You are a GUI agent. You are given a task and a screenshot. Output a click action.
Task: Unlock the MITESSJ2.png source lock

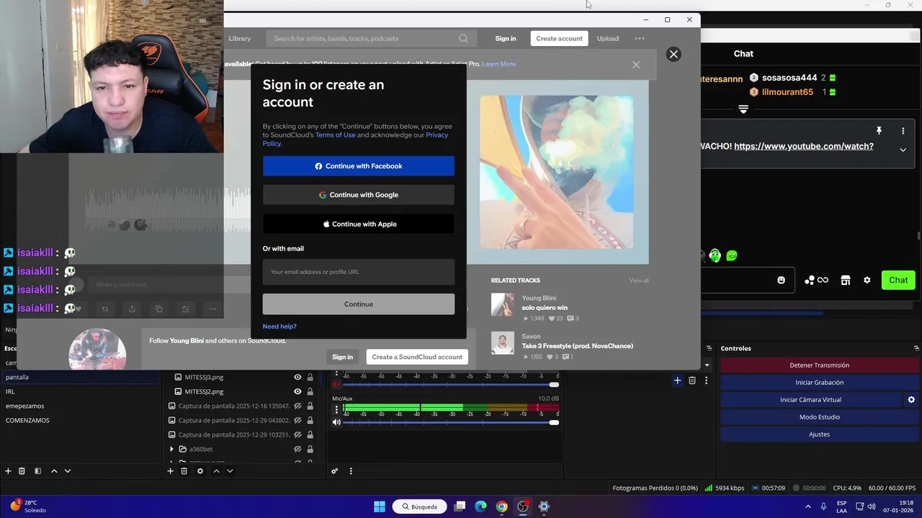coord(310,391)
